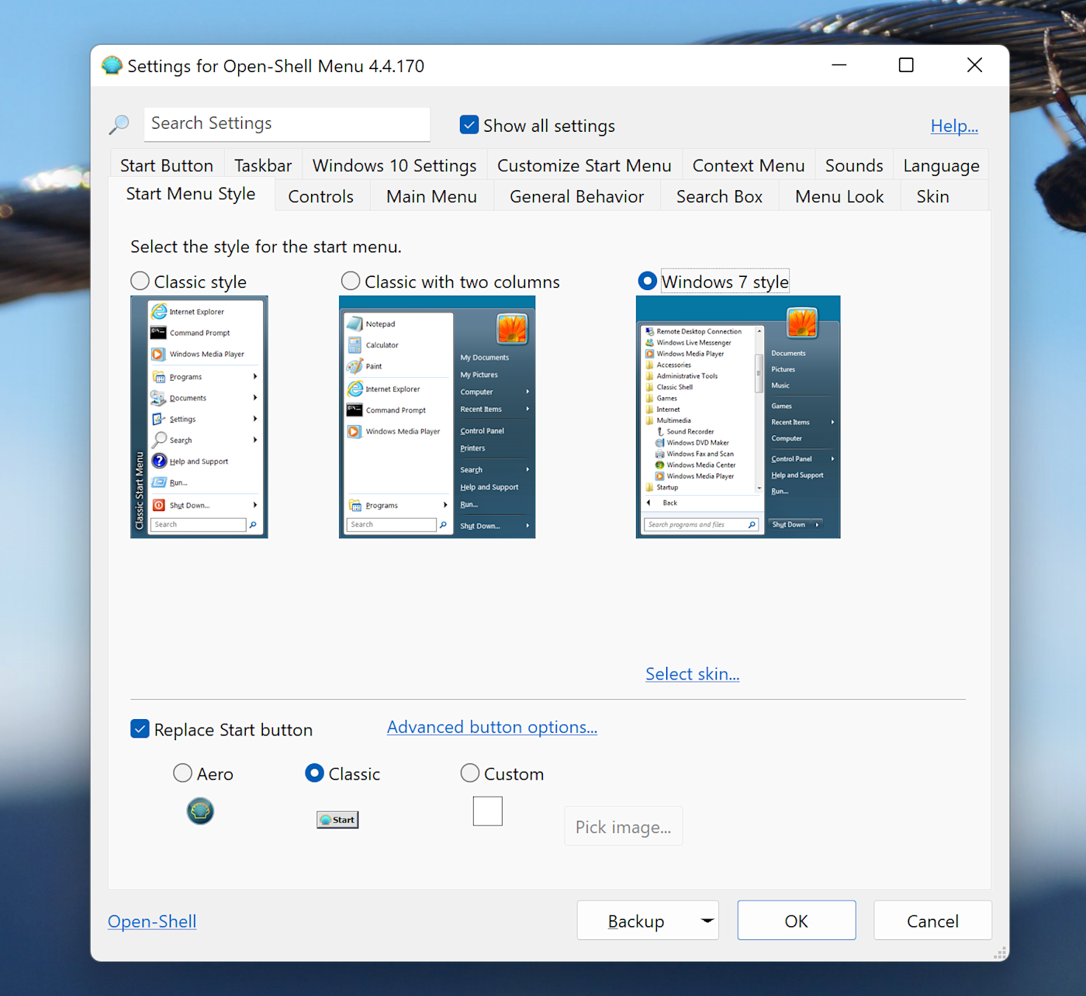Click the Cancel button
1086x996 pixels.
(x=932, y=921)
